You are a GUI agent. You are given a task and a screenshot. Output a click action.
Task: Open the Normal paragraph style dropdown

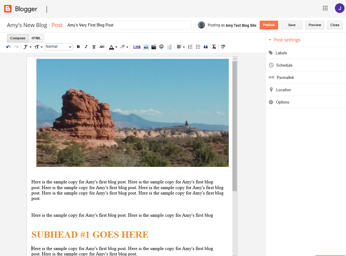click(x=58, y=47)
